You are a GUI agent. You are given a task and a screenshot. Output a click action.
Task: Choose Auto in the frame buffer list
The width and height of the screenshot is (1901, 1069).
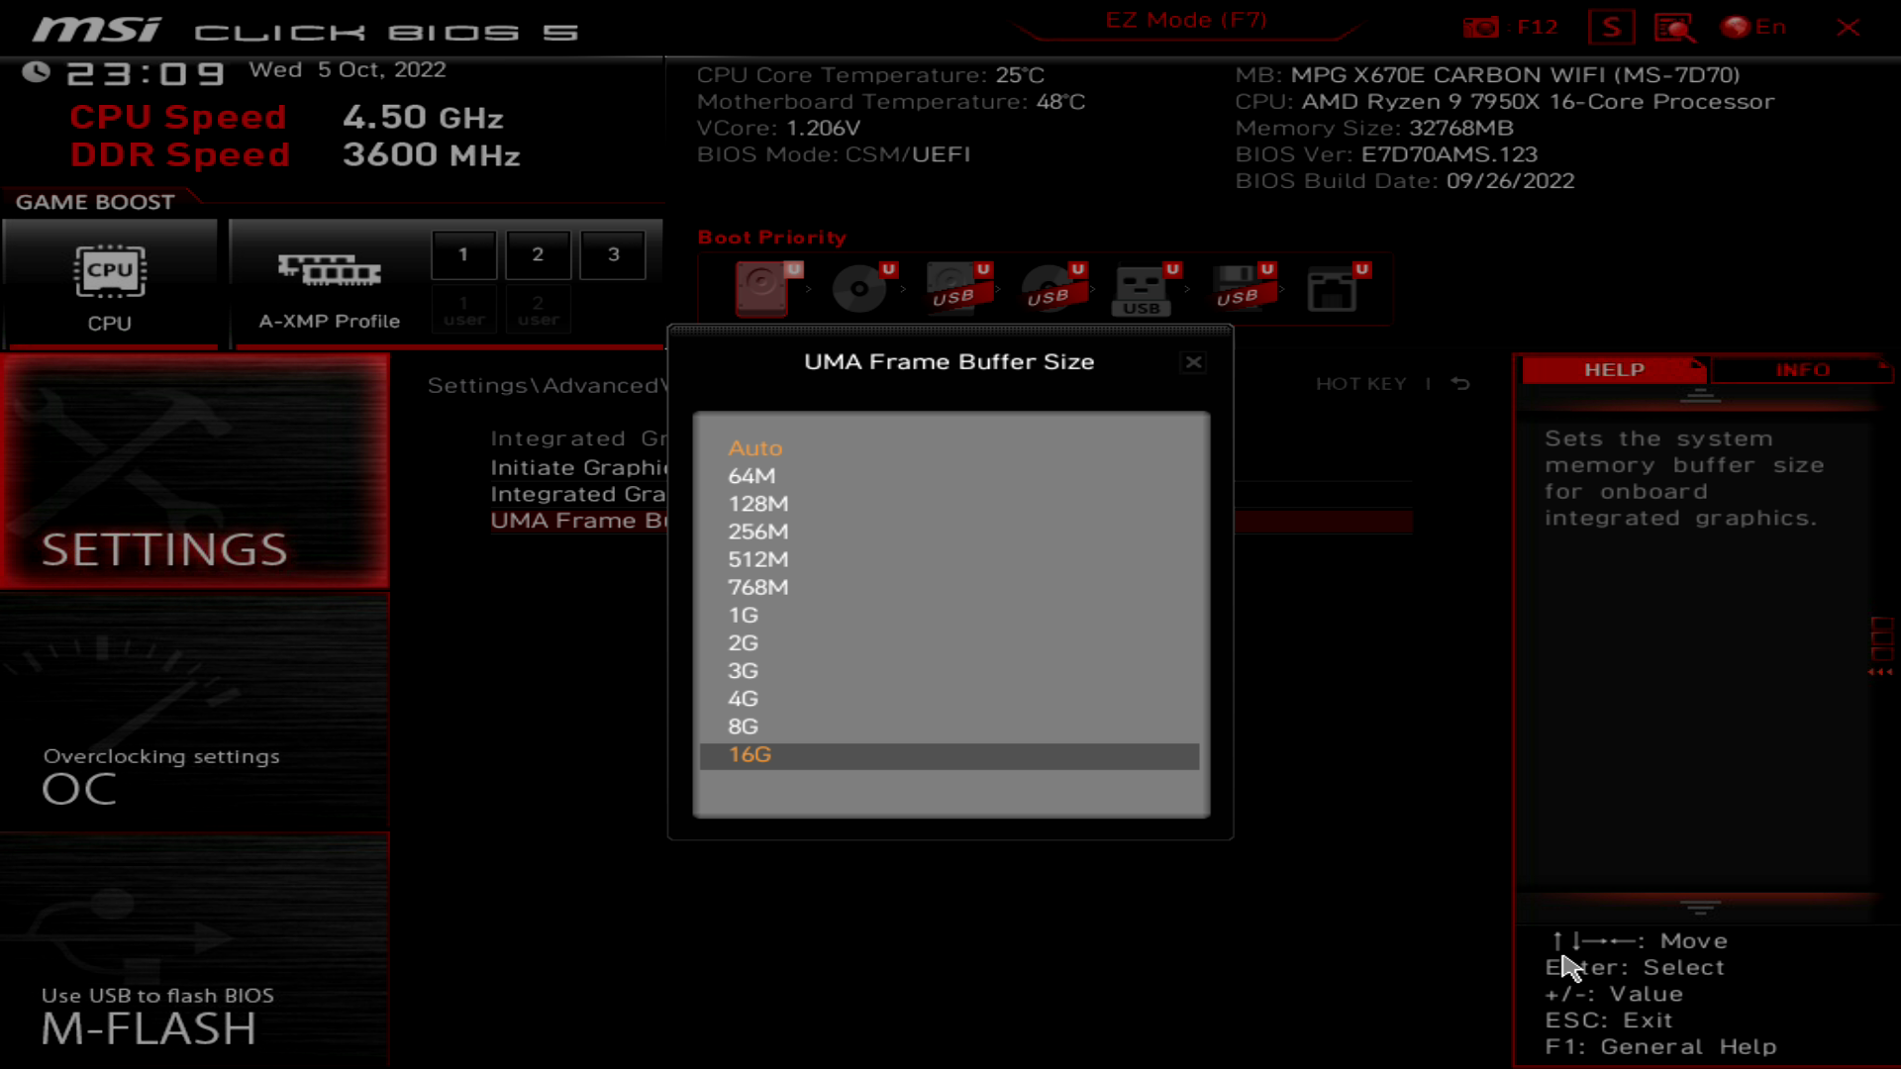click(x=754, y=448)
